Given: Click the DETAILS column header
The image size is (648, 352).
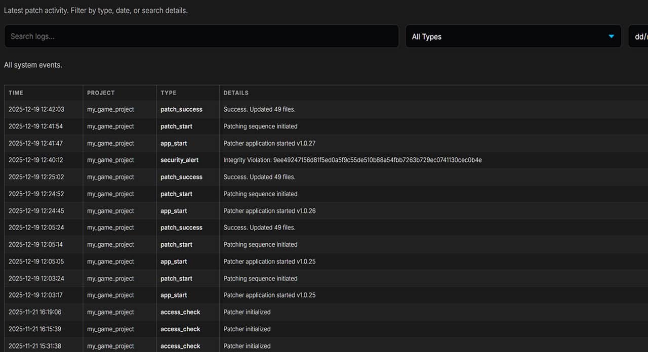Looking at the screenshot, I should click(x=236, y=93).
